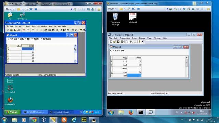The height and width of the screenshot is (123, 219).
Task: Click TC test center button in Modbus Poll
Action: (x=73, y=30)
